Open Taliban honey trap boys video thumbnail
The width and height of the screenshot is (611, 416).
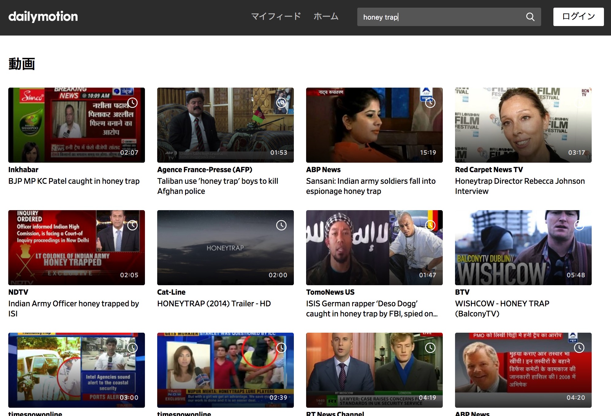pyautogui.click(x=226, y=125)
